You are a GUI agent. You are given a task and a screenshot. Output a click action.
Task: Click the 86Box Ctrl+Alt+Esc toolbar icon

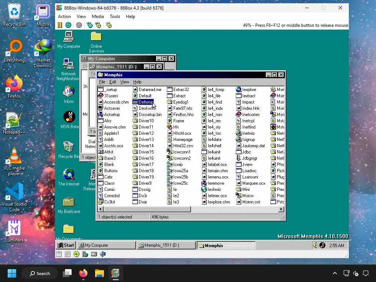tap(98, 25)
